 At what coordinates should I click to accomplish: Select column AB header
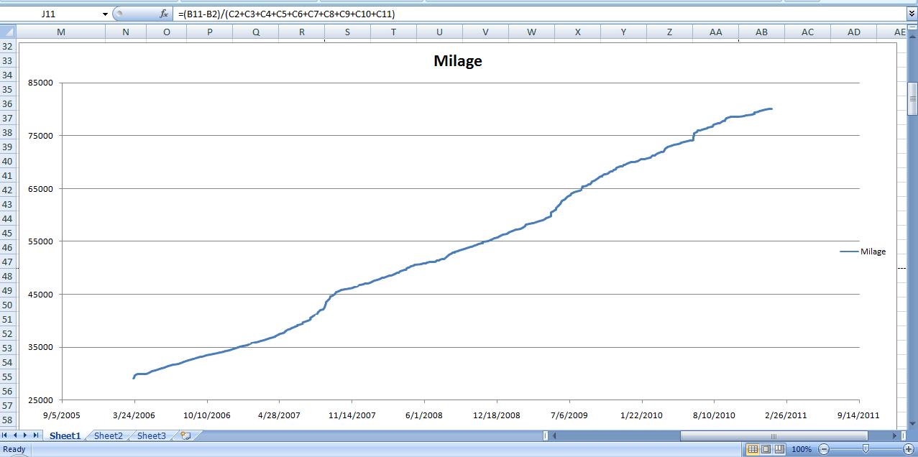tap(762, 32)
